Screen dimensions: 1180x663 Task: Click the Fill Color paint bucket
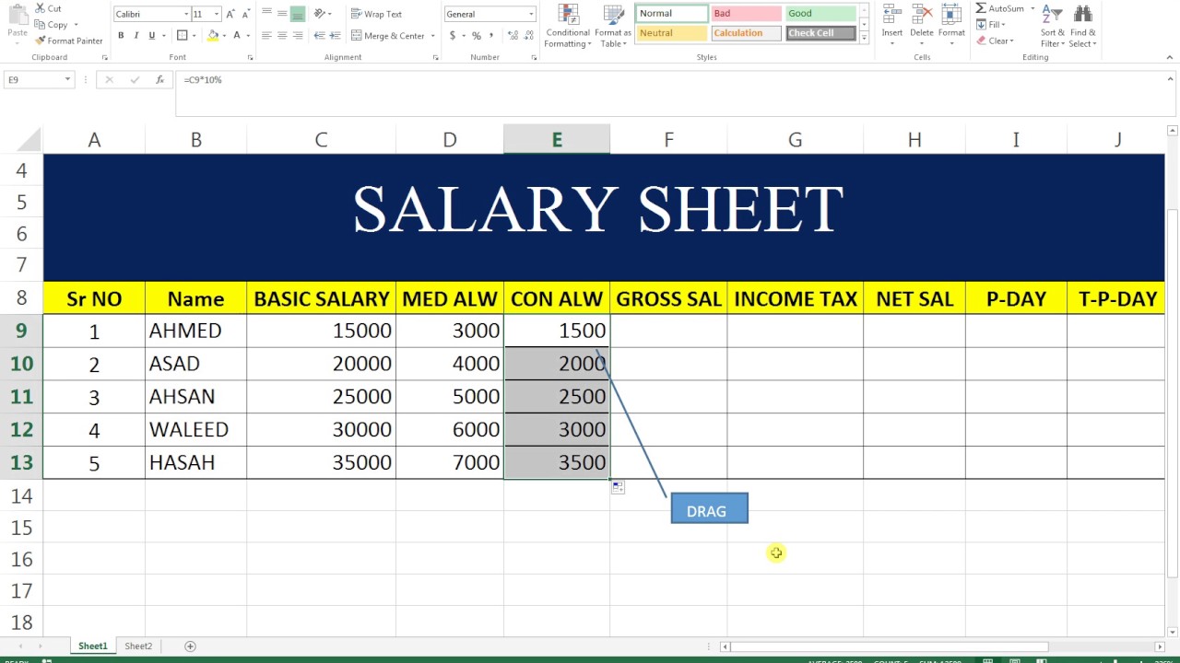213,35
